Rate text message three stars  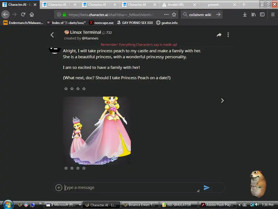[x=78, y=89]
